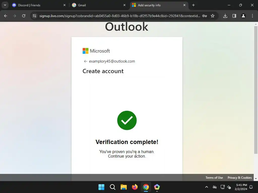
Task: Click the address bar URL
Action: tap(120, 16)
